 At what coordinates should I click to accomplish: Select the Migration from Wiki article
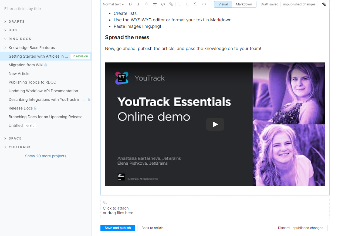[25, 65]
